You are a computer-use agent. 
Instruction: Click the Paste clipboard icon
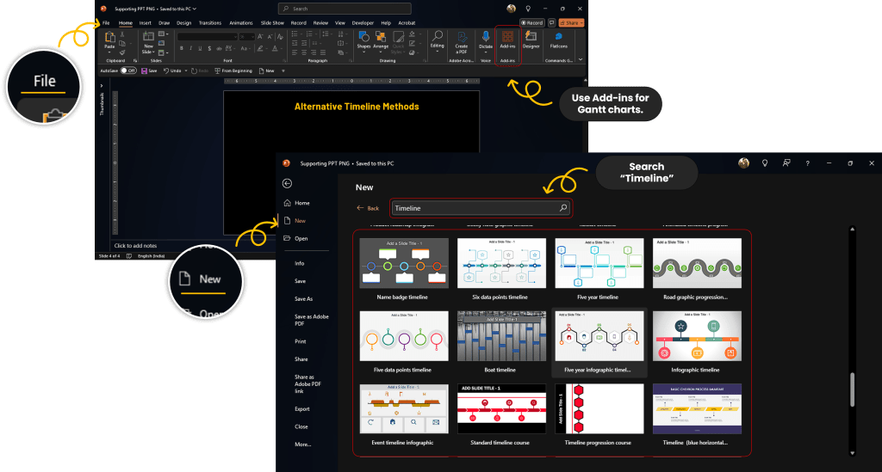(109, 40)
